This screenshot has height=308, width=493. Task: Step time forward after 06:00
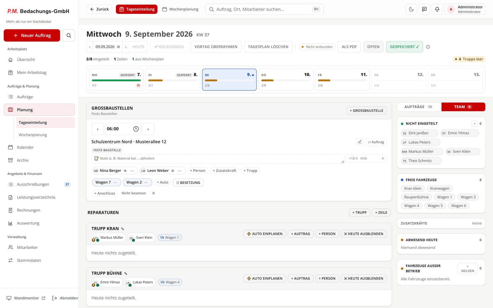(148, 129)
